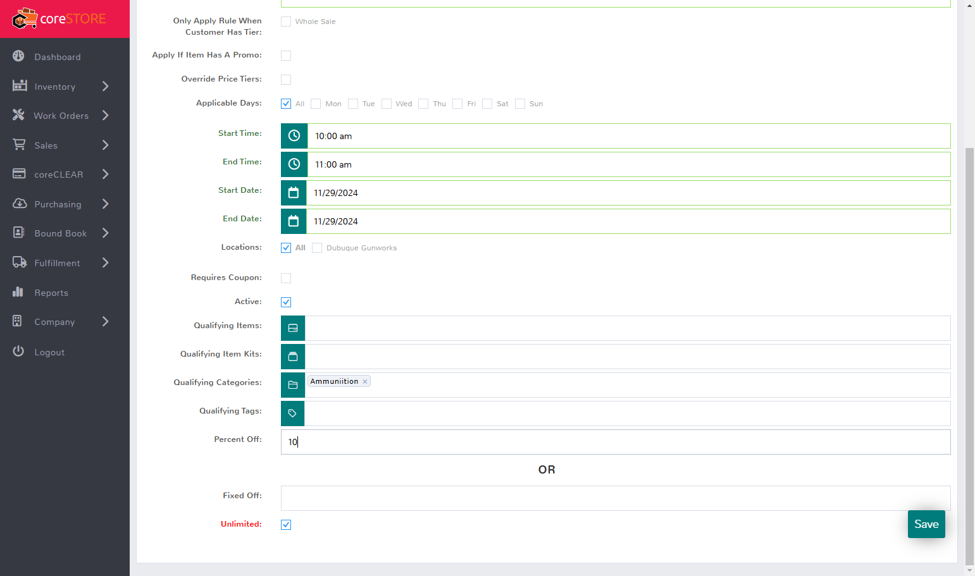Click the Sales cart icon
The image size is (975, 576).
[20, 145]
